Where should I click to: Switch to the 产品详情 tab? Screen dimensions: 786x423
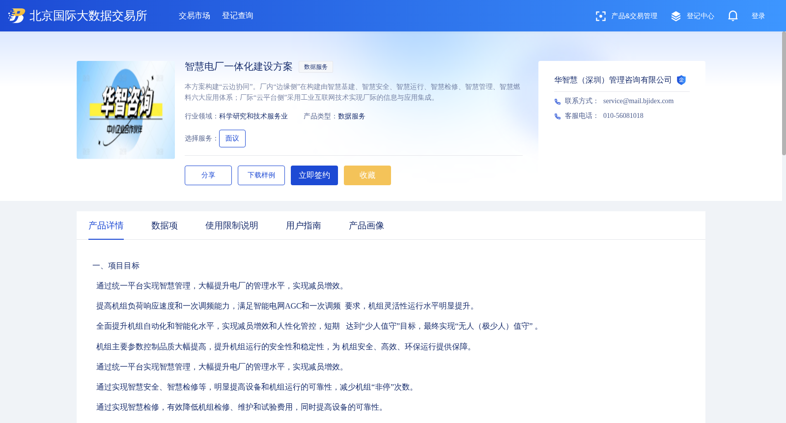pyautogui.click(x=106, y=226)
